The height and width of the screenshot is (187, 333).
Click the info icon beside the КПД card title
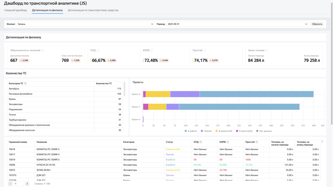(x=98, y=50)
